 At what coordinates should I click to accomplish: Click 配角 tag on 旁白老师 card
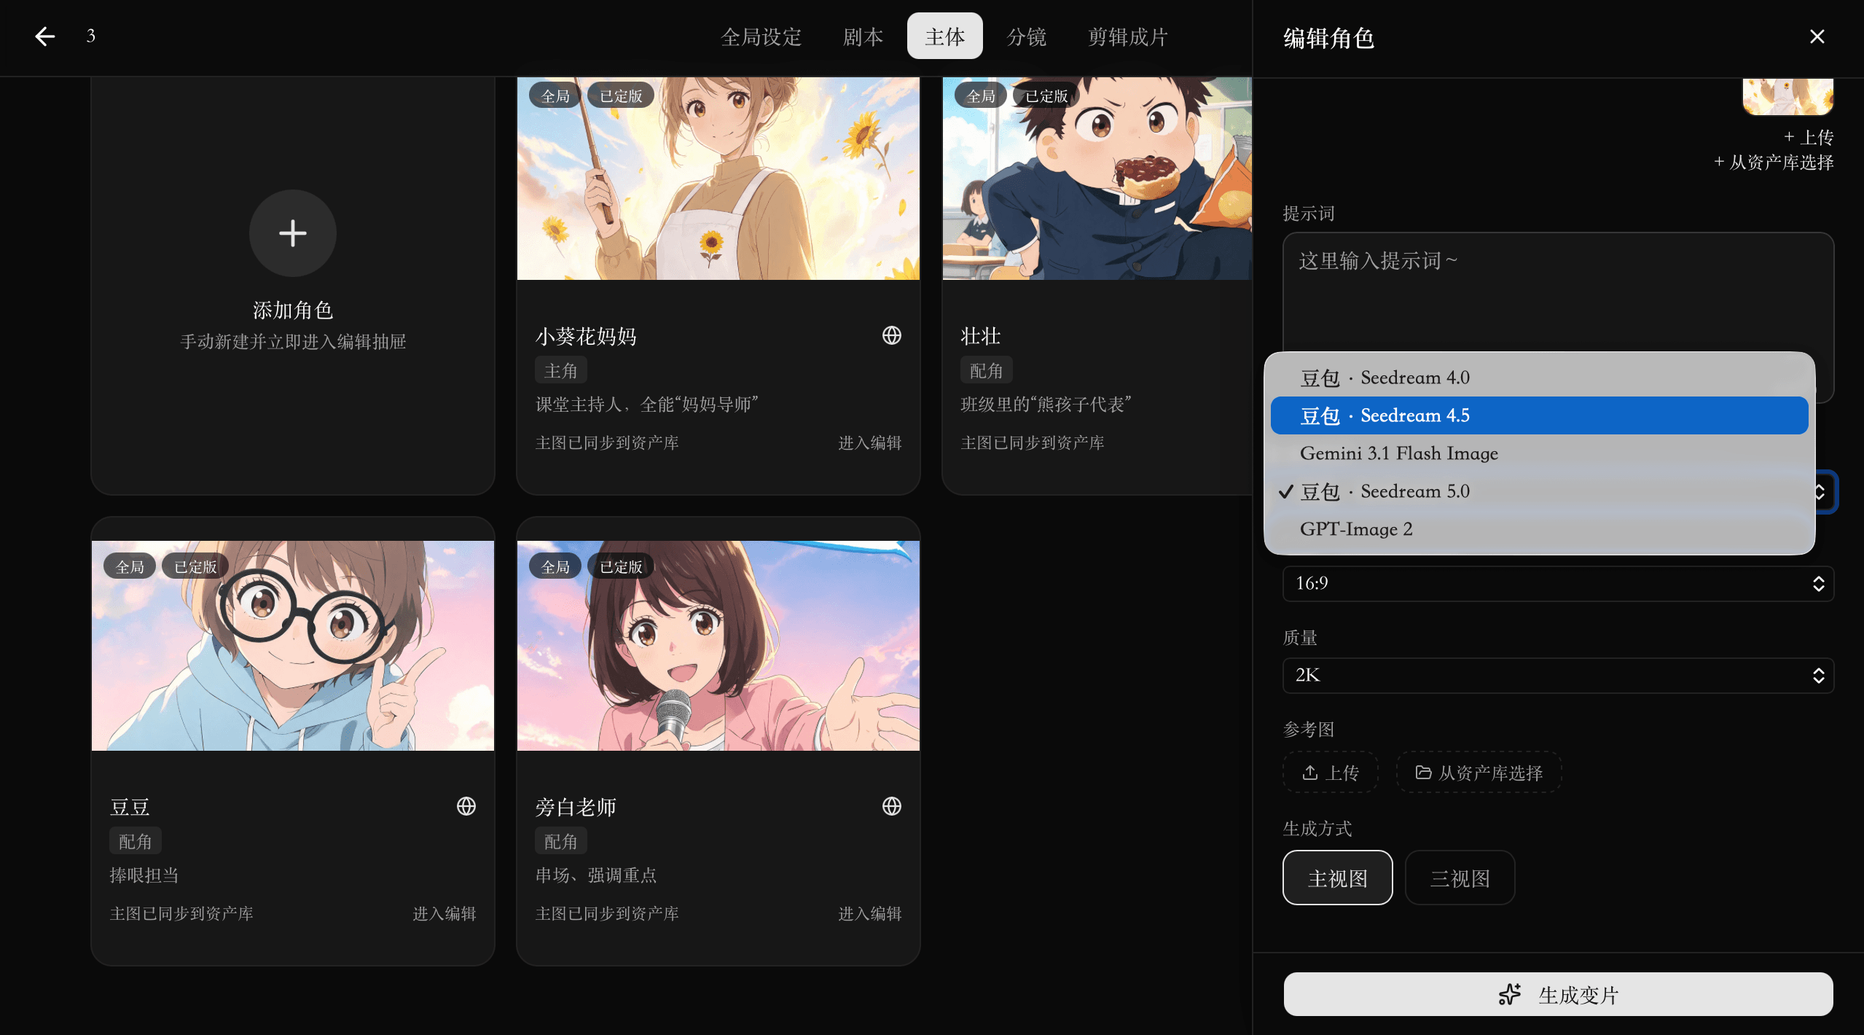point(561,841)
